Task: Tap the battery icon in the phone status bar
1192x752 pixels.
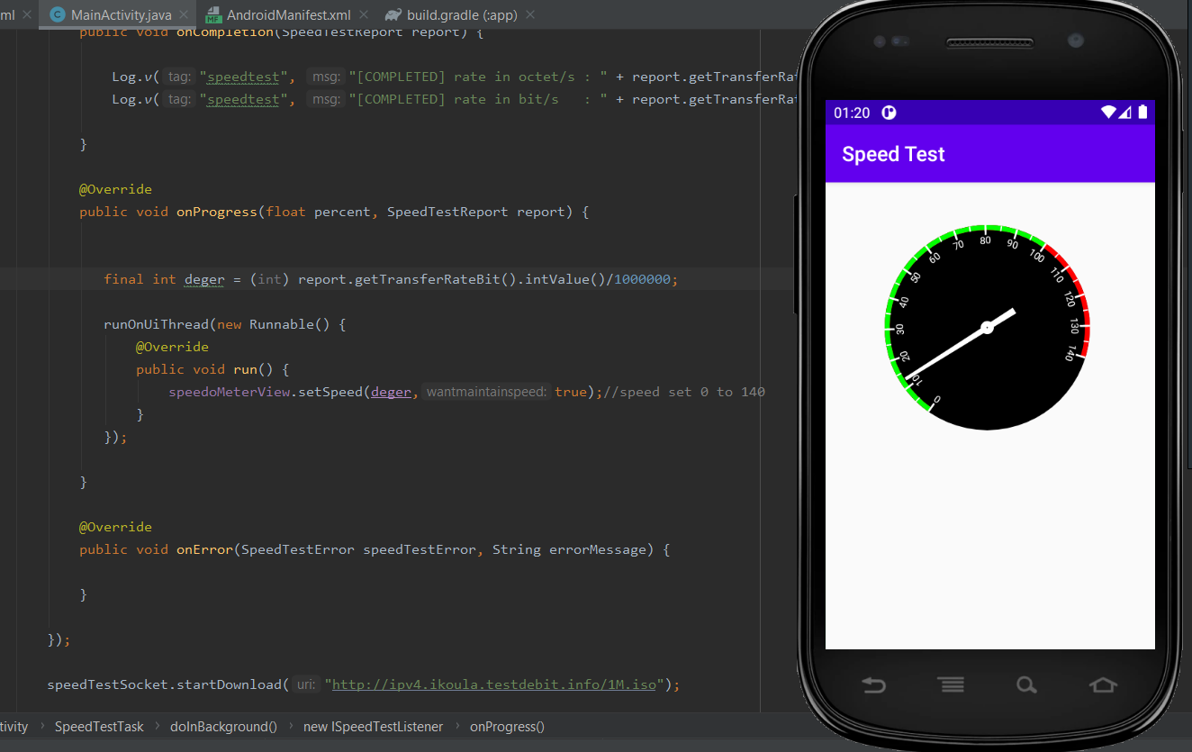Action: coord(1142,113)
